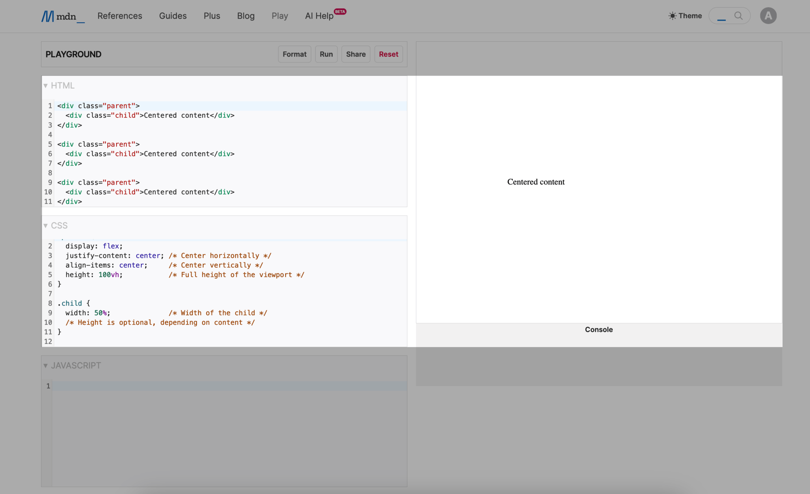Open AI Help page
The height and width of the screenshot is (494, 810).
click(x=319, y=16)
